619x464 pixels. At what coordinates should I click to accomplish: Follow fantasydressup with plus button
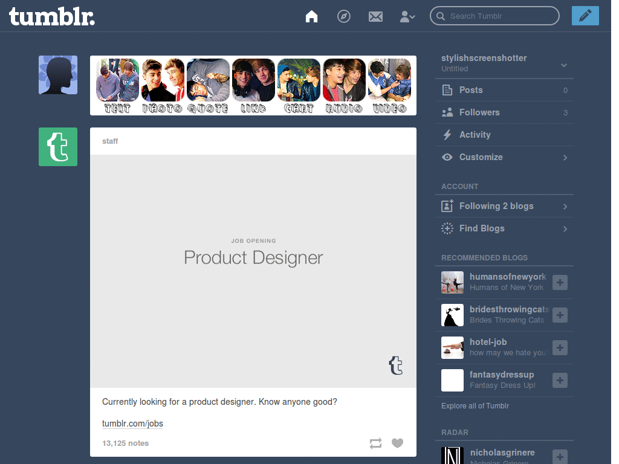[x=560, y=381]
